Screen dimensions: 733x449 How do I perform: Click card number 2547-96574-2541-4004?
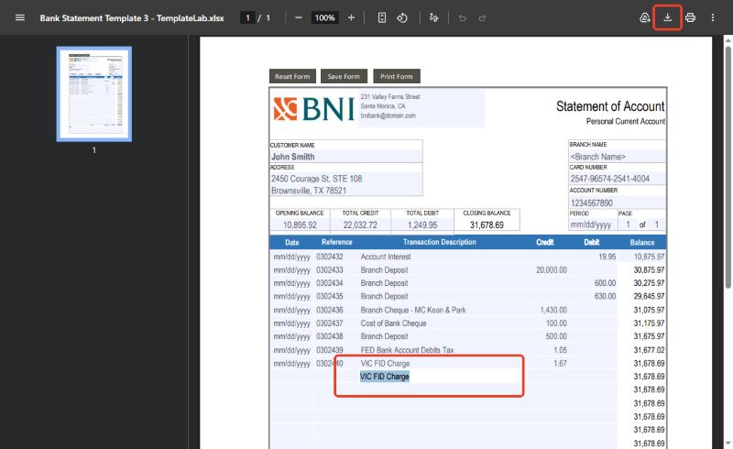coord(617,179)
